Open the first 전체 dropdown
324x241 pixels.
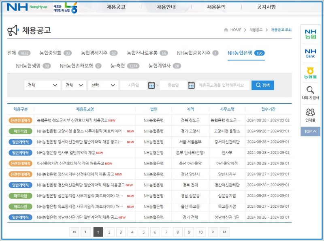point(43,85)
